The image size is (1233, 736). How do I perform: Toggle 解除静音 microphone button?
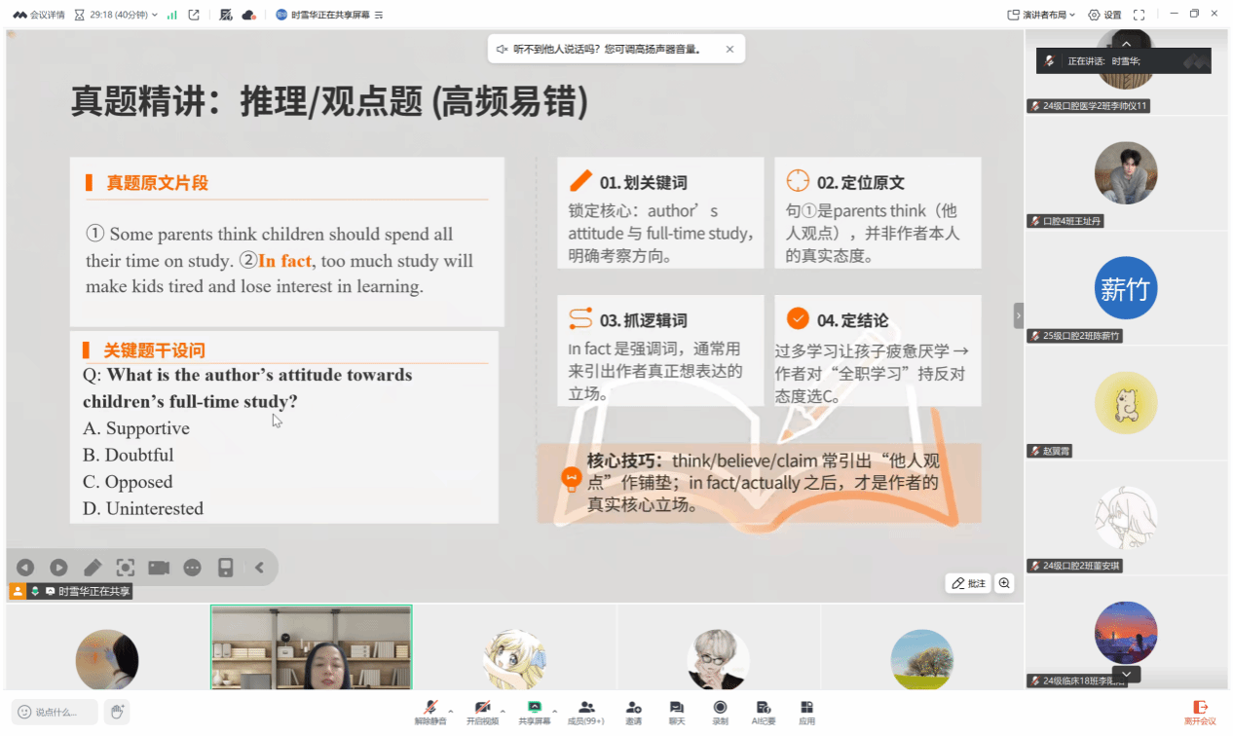coord(430,713)
